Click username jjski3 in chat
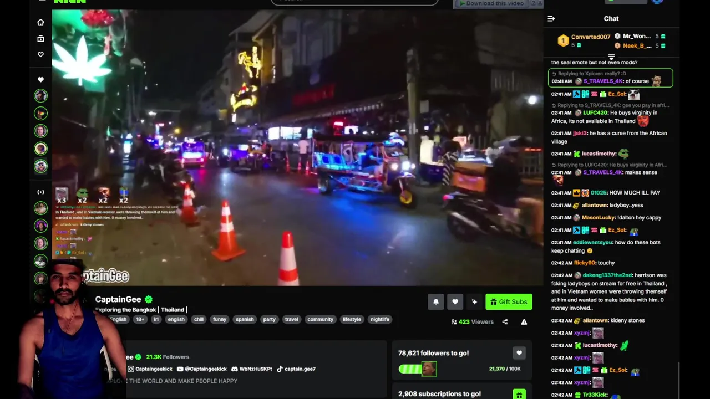 pyautogui.click(x=580, y=134)
